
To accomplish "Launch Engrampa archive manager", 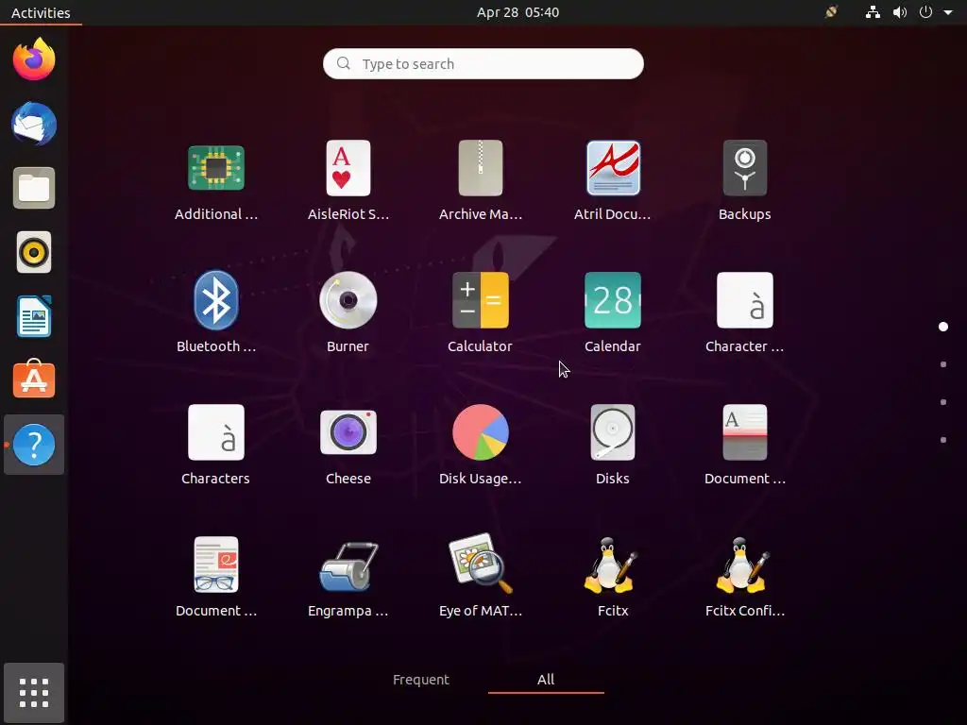I will click(348, 577).
